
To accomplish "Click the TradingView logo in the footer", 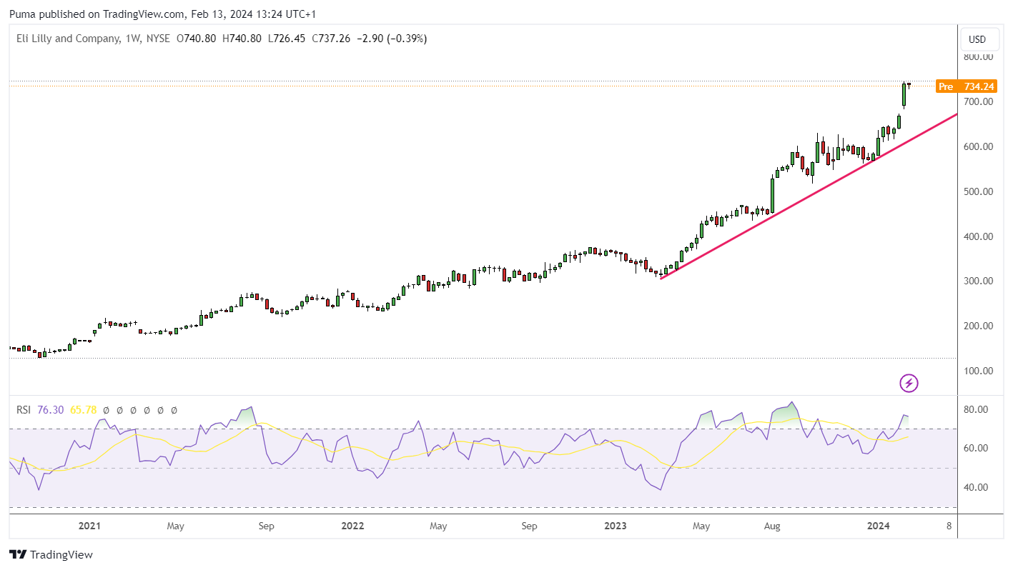I will 51,555.
